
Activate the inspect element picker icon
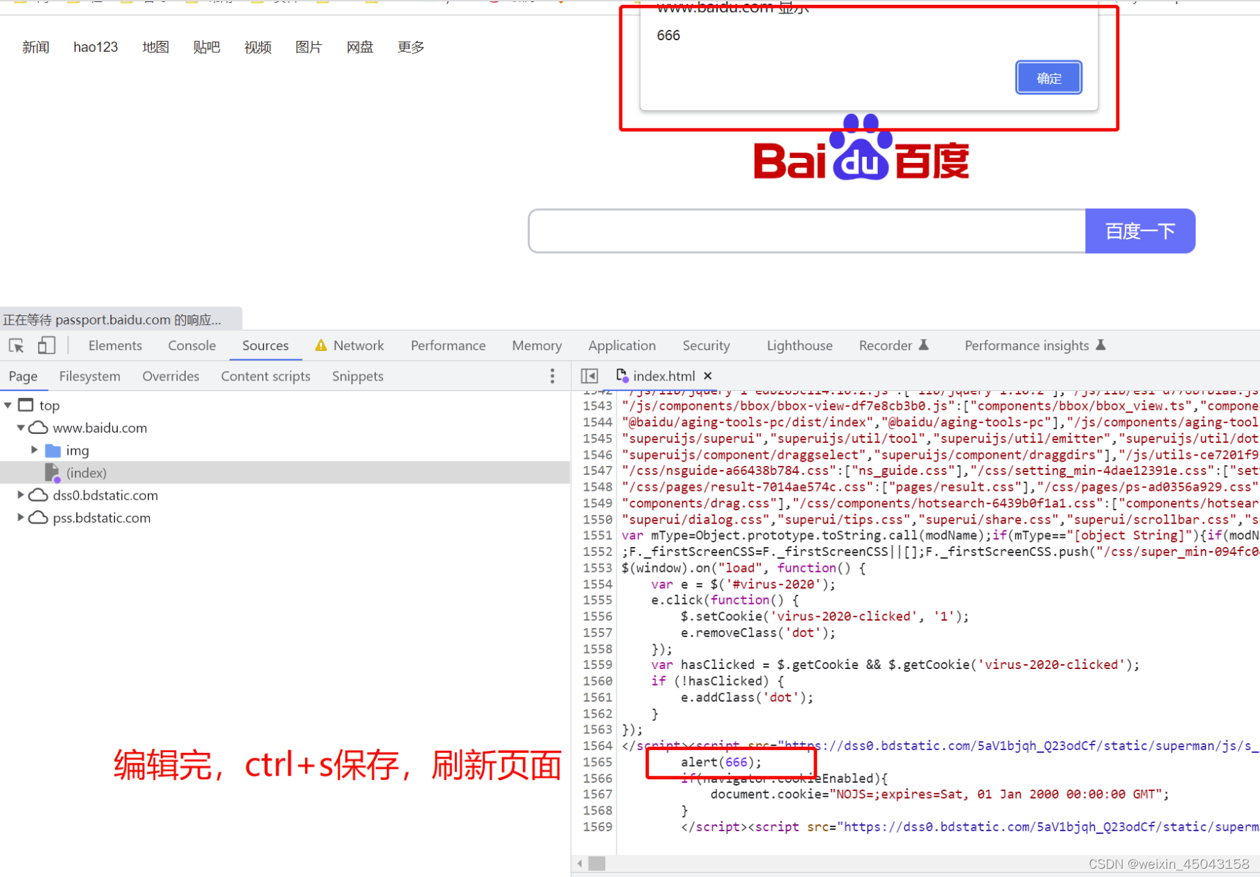click(17, 345)
